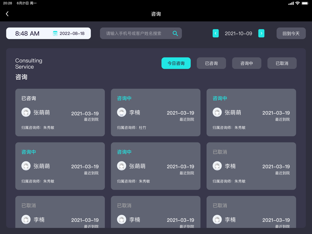Click 李楠's avatar in the first 咨询中 card
This screenshot has height=234, width=312.
tap(122, 112)
